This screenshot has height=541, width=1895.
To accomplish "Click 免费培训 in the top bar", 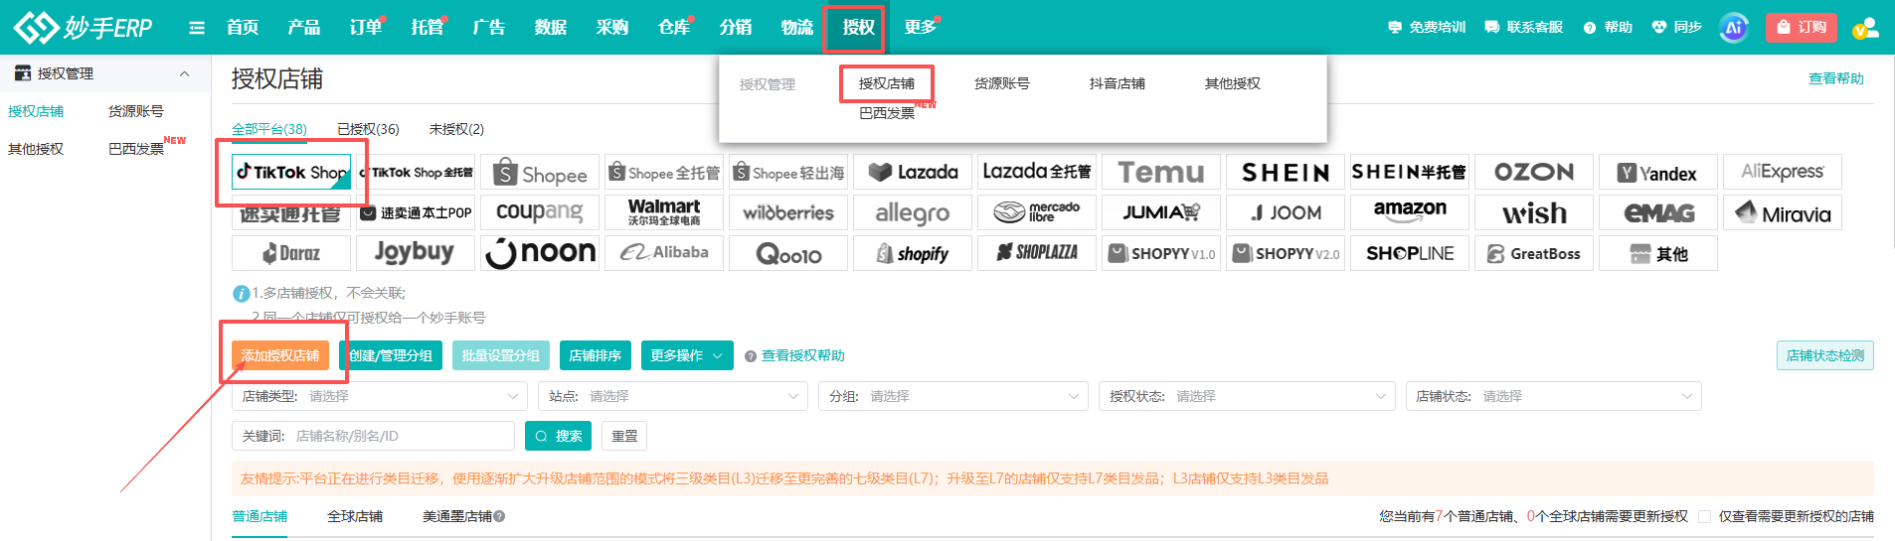I will 1427,27.
